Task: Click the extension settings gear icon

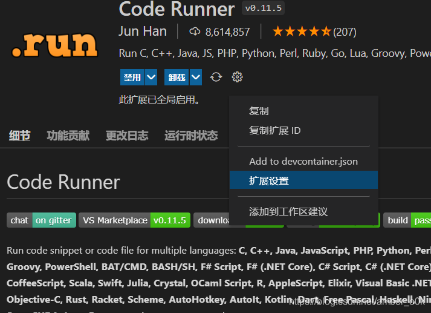Action: click(237, 77)
